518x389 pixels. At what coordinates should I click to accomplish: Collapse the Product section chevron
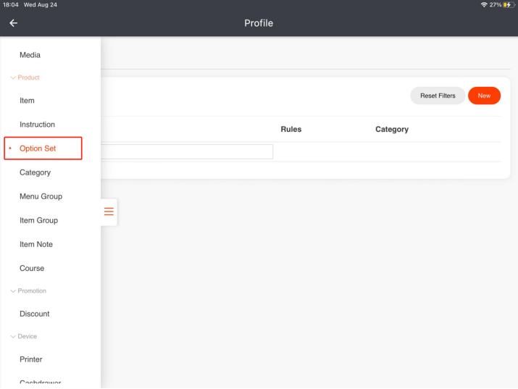click(x=13, y=78)
